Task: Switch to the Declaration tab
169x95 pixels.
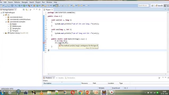Action: click(x=70, y=78)
